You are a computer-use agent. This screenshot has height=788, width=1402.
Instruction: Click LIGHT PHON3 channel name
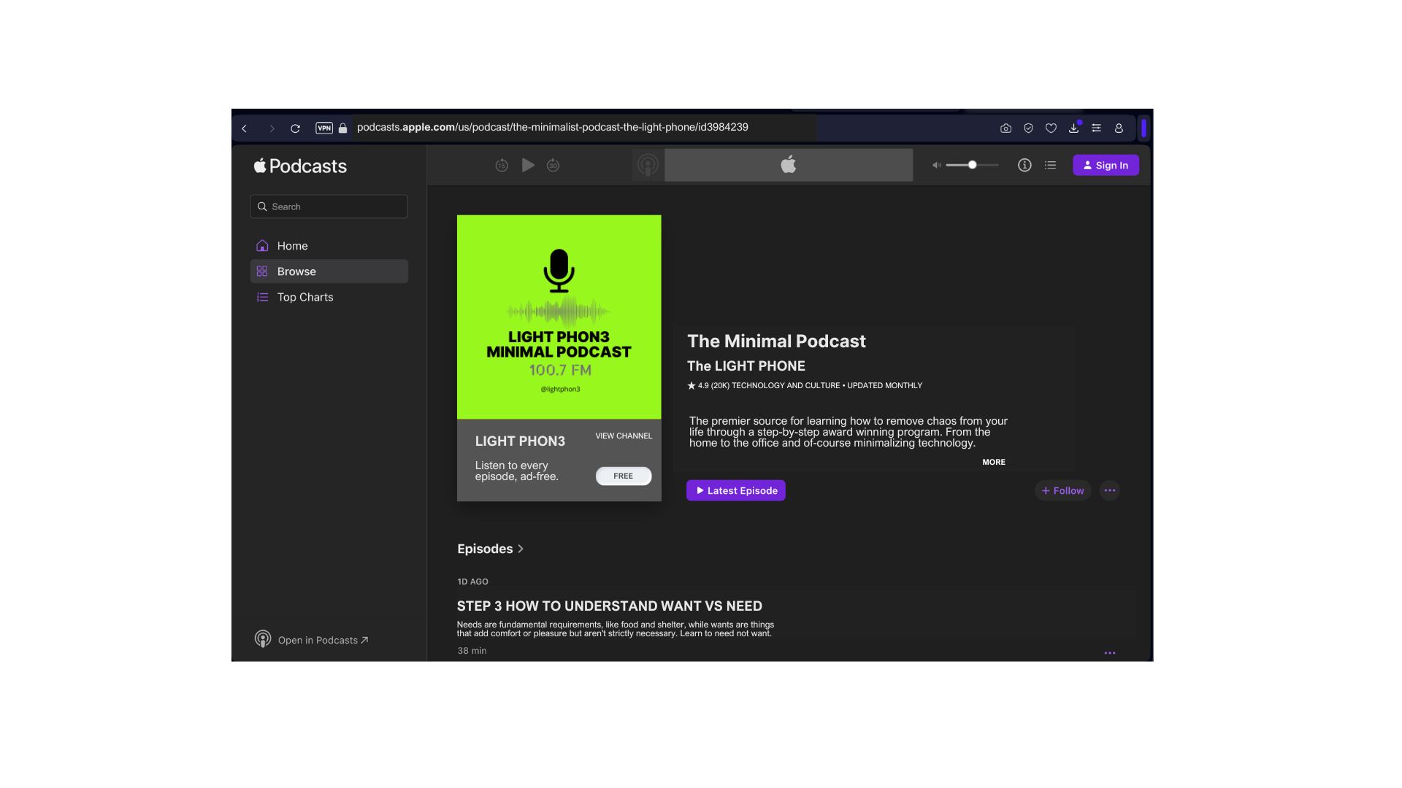pyautogui.click(x=520, y=441)
